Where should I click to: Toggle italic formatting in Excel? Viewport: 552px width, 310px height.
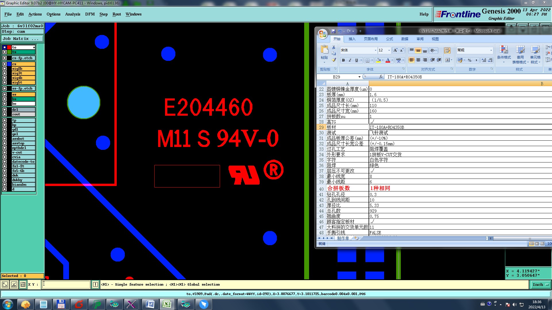pos(350,60)
